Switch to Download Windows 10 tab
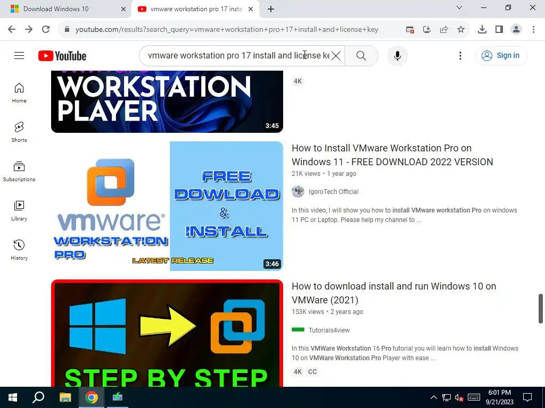 pos(55,9)
